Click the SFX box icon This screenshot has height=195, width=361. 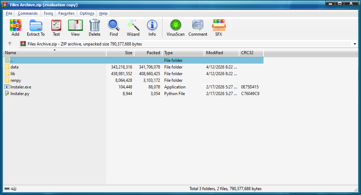[219, 25]
